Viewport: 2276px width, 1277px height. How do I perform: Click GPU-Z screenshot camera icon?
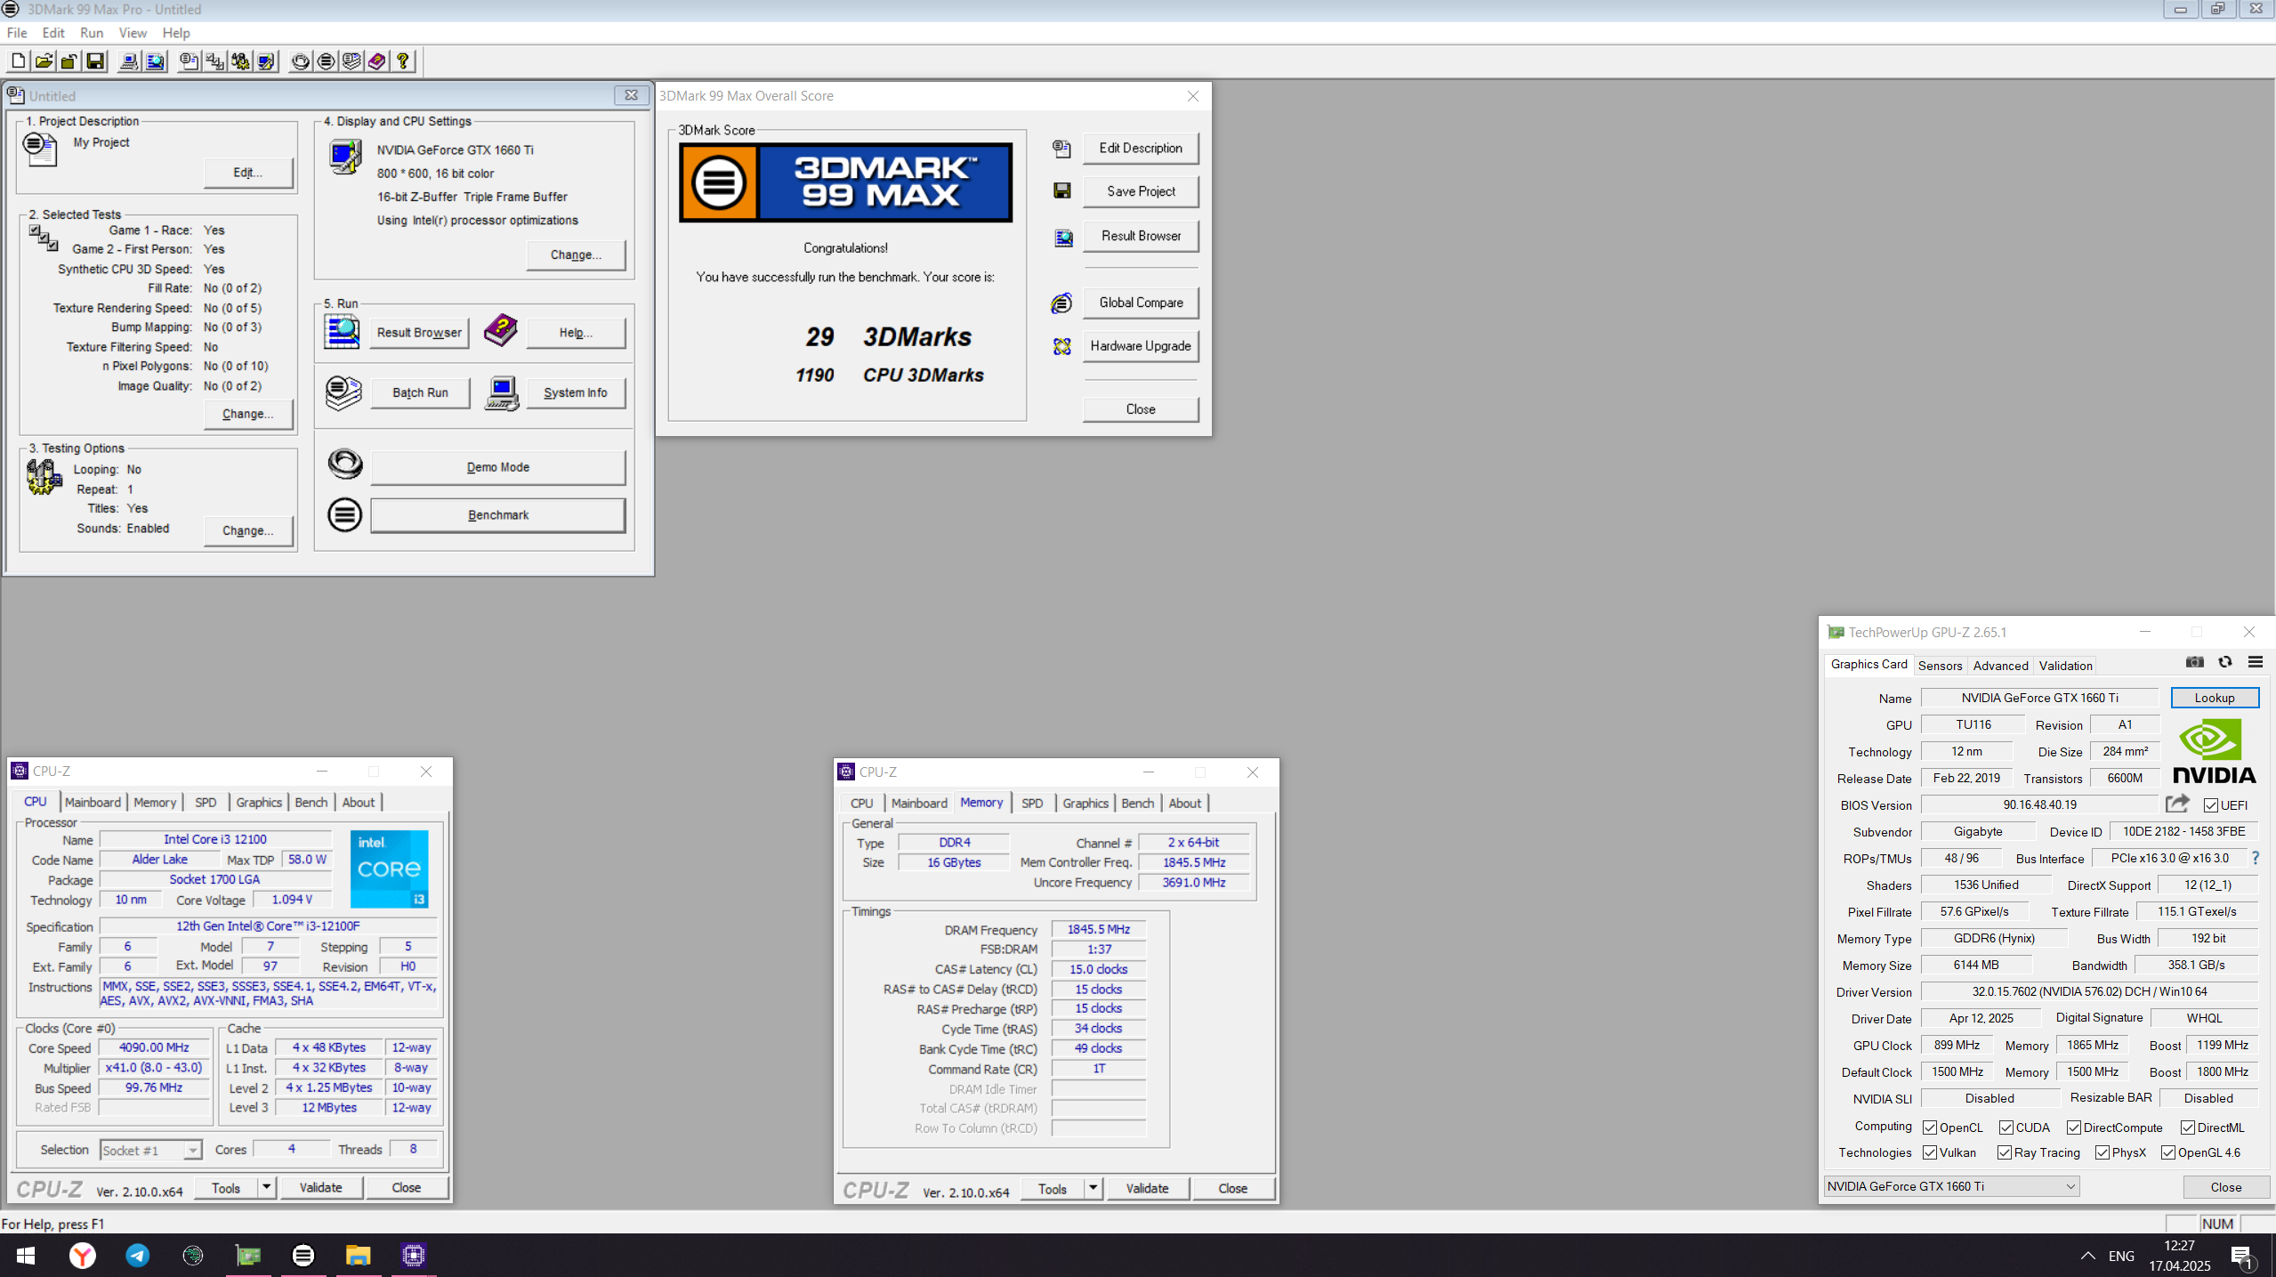coord(2195,662)
